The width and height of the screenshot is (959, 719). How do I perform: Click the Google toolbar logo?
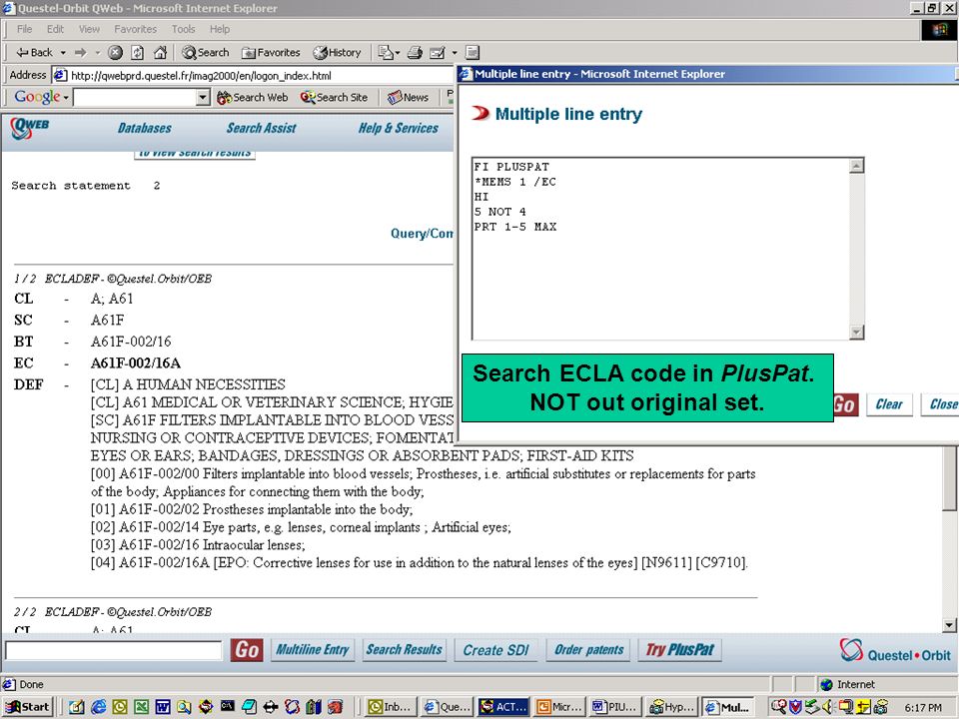[37, 97]
